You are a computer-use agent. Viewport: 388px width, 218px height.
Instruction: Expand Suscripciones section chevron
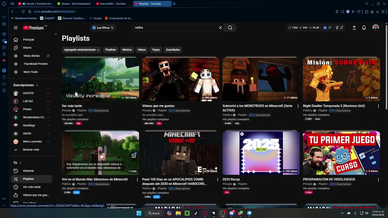(x=37, y=85)
